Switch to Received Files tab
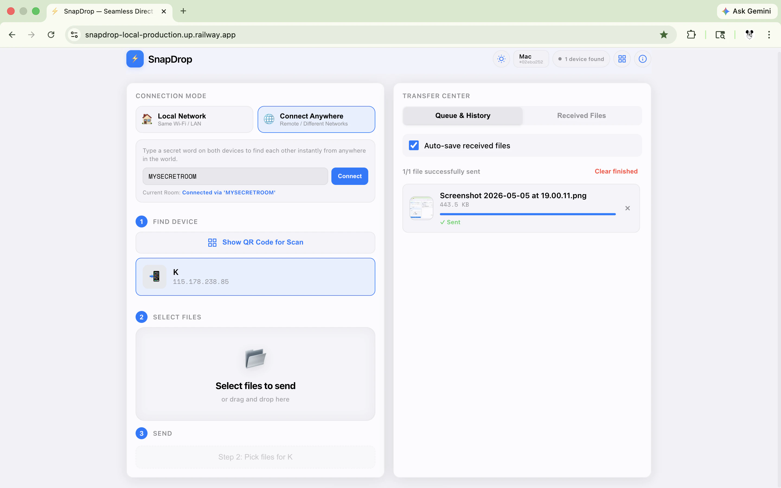The height and width of the screenshot is (488, 781). coord(581,115)
